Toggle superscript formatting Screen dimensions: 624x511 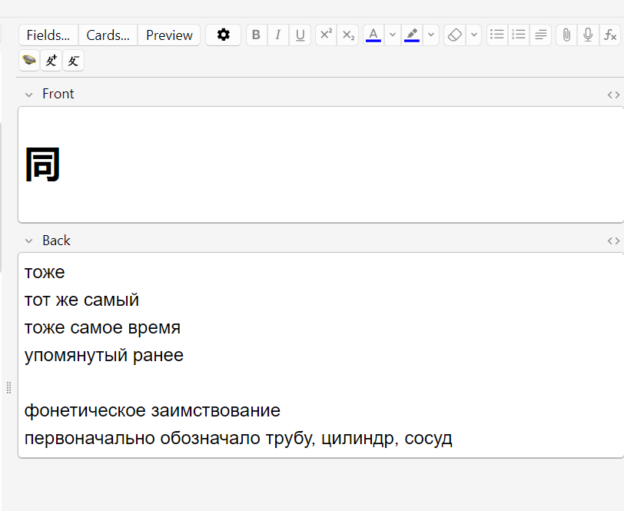[326, 35]
